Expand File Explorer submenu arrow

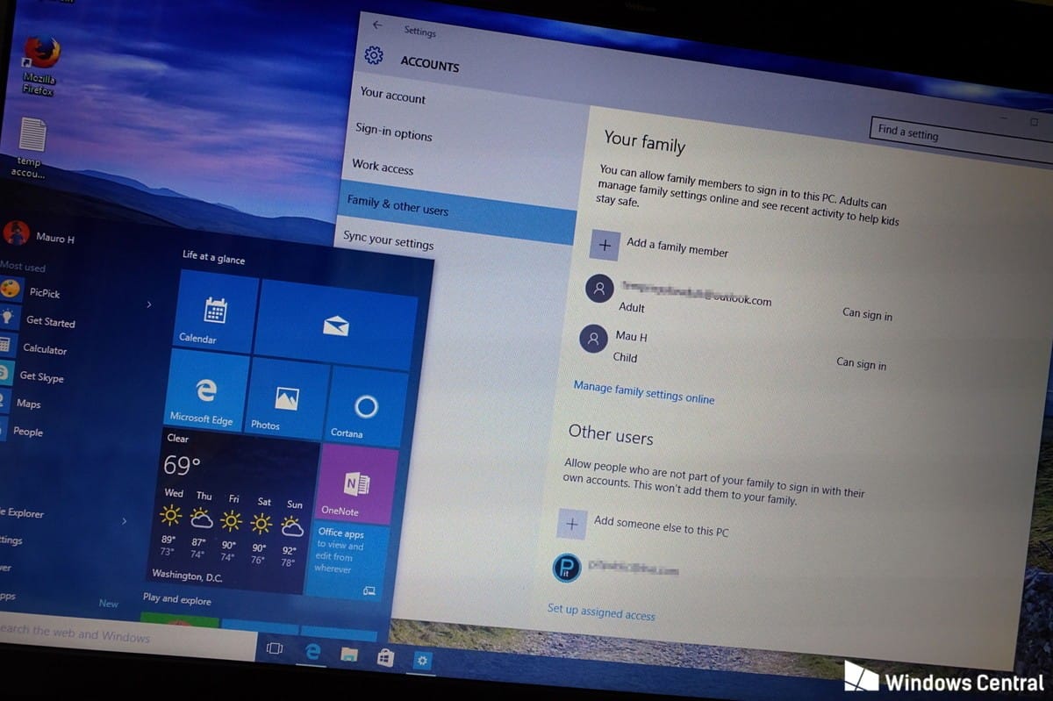pyautogui.click(x=124, y=520)
